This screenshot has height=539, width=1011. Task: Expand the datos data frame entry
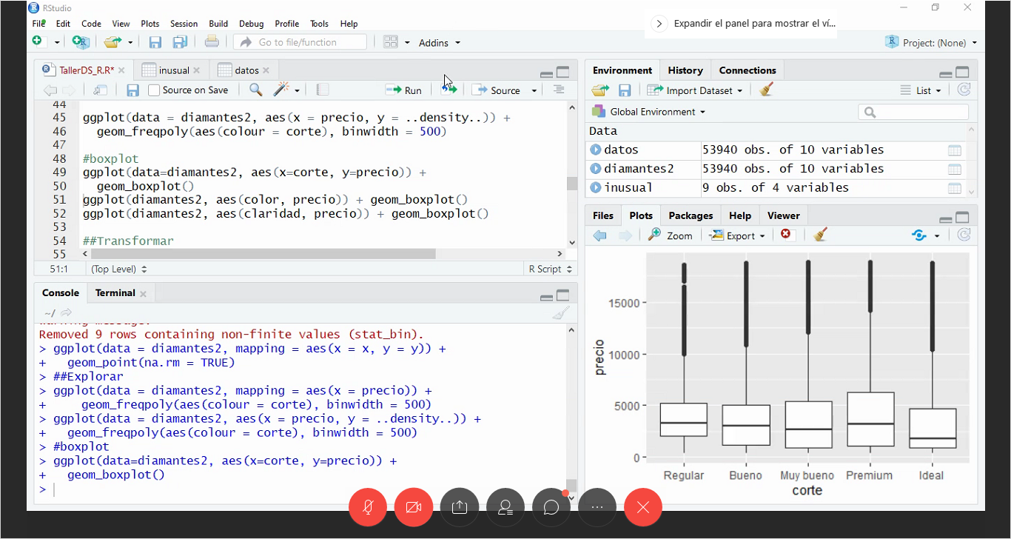point(596,150)
